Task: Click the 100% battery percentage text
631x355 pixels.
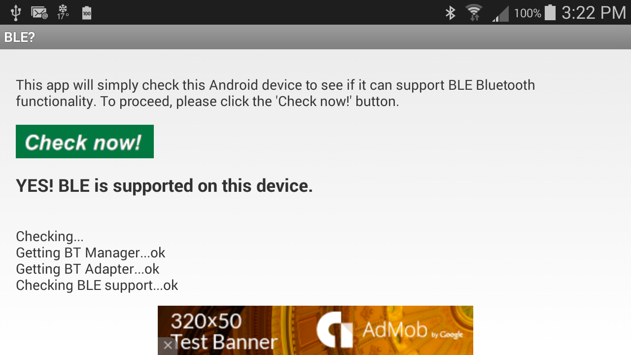Action: tap(527, 13)
